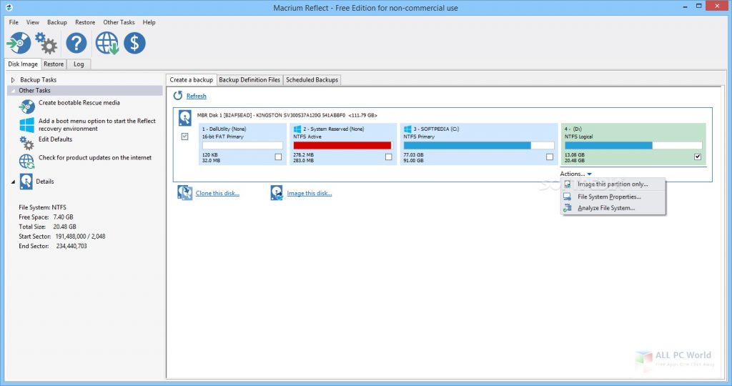Screen dimensions: 732x386
Task: Toggle the whole disk selection checkbox
Action: coord(185,137)
